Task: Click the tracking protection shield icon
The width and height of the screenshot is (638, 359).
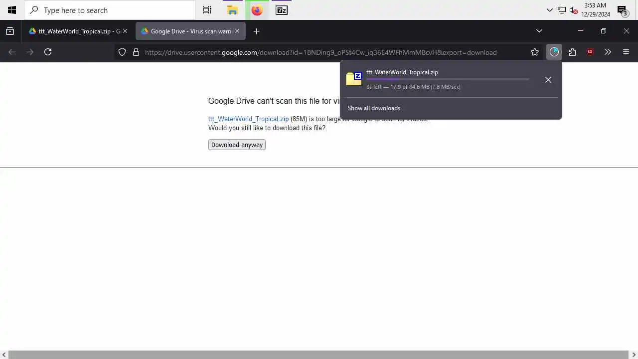Action: pos(122,52)
